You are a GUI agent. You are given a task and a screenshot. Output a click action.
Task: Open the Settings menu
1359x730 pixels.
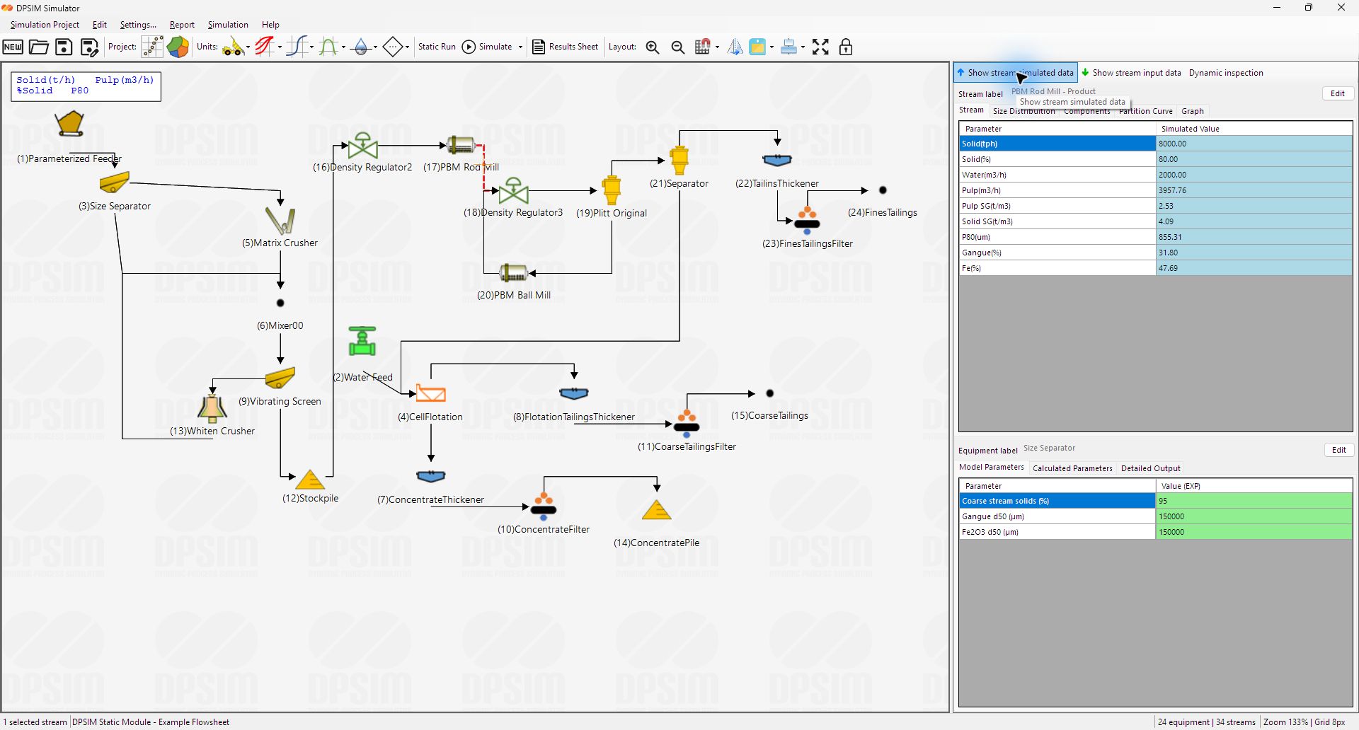[x=138, y=25]
